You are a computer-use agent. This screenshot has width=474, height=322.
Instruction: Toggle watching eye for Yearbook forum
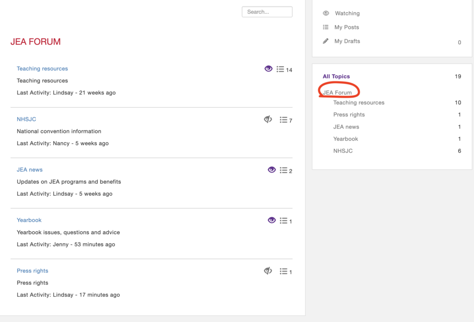pyautogui.click(x=271, y=220)
